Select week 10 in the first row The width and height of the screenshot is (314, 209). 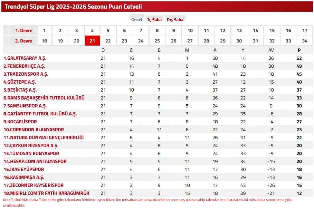[x=190, y=30]
